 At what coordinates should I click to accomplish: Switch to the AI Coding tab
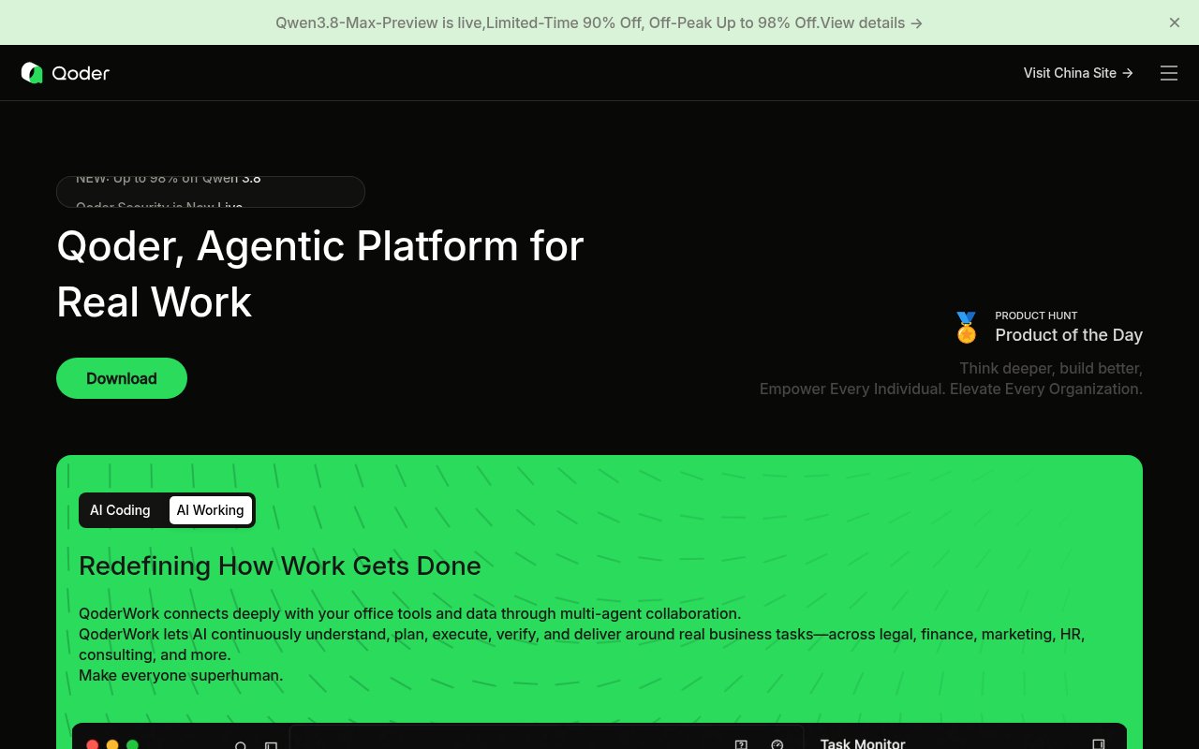click(x=120, y=510)
